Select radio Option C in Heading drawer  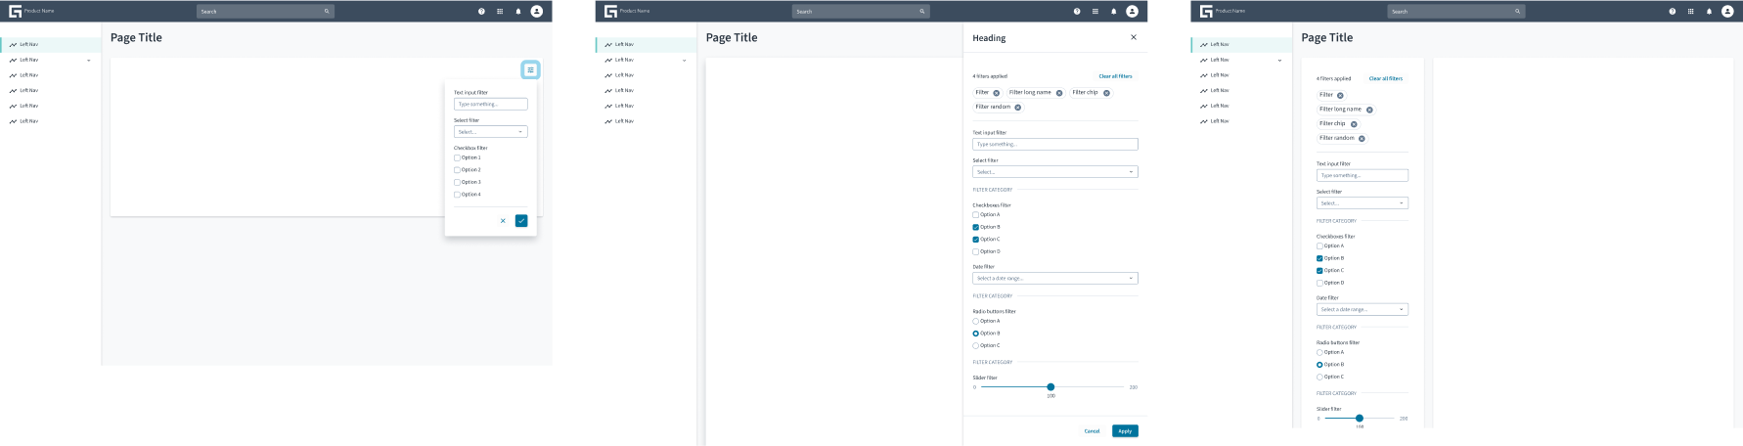pyautogui.click(x=975, y=345)
